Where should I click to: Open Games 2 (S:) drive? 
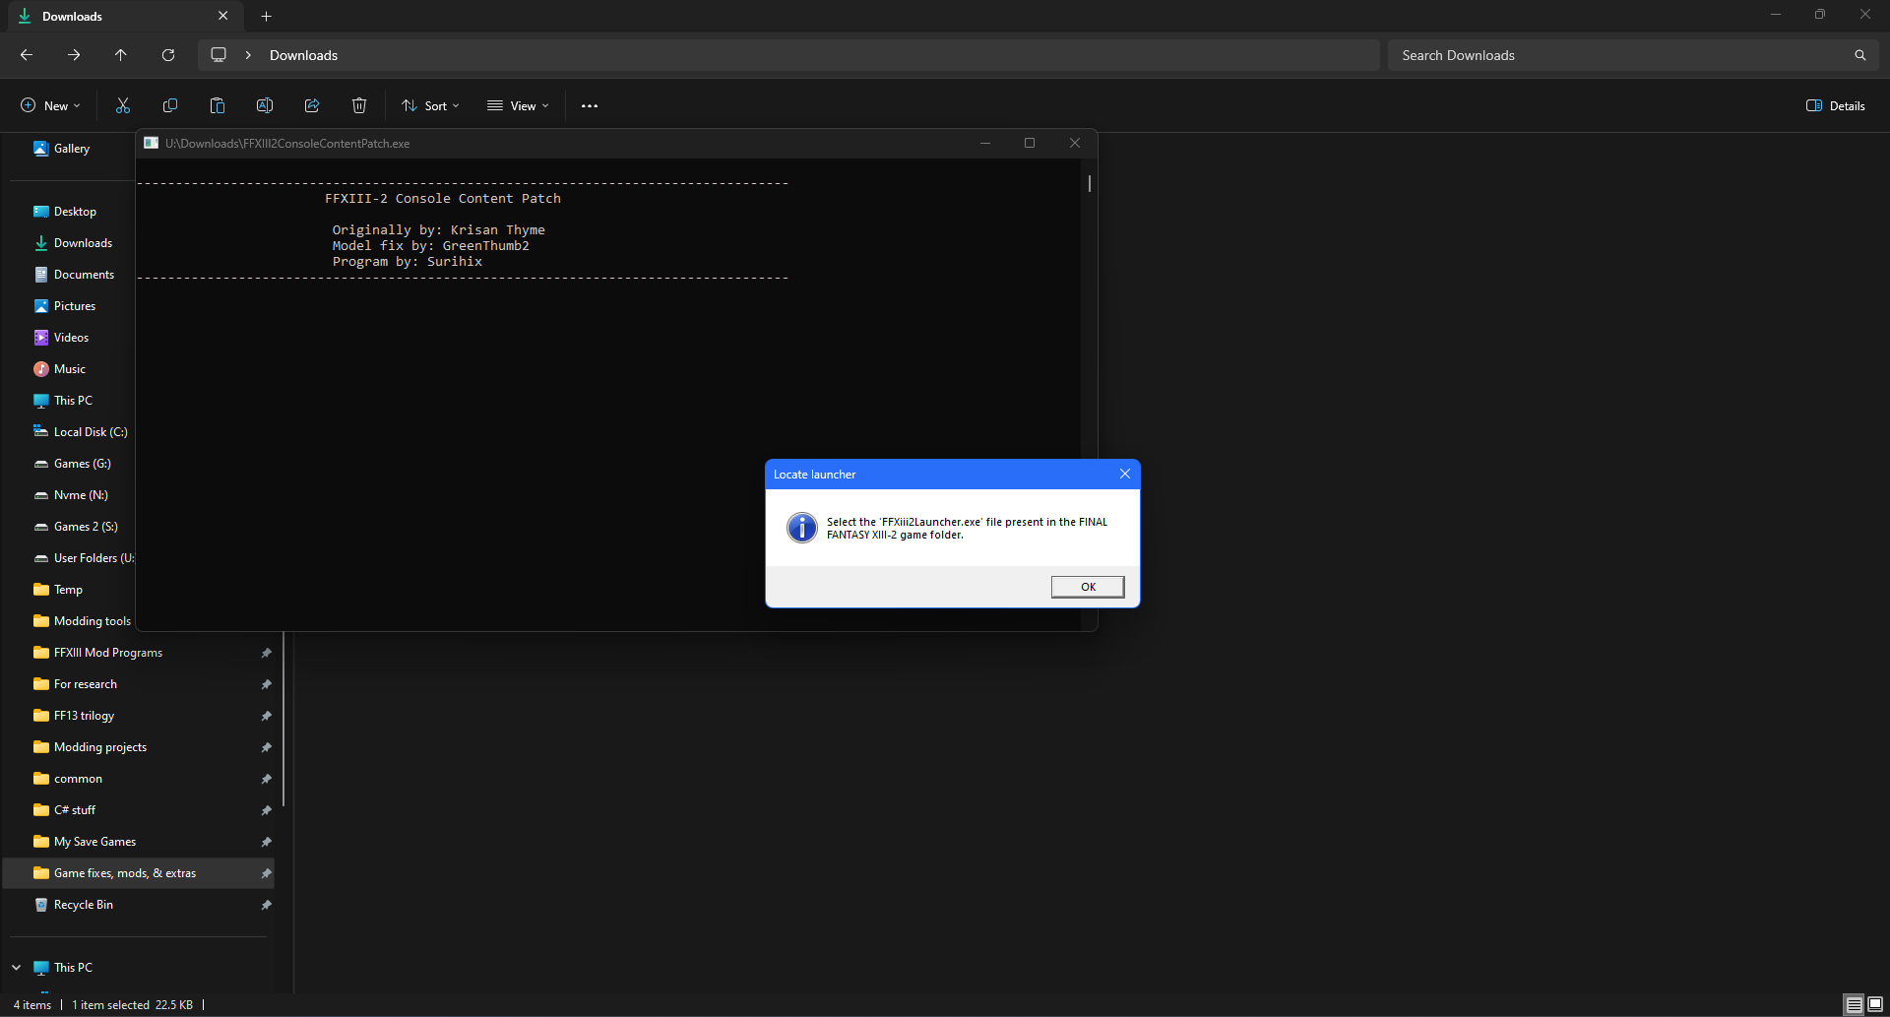[x=86, y=527]
